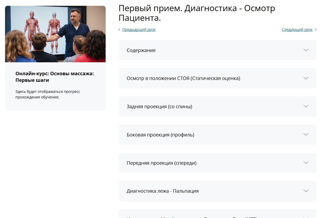Go to the previous lesson via Предыдущий урок

[139, 30]
